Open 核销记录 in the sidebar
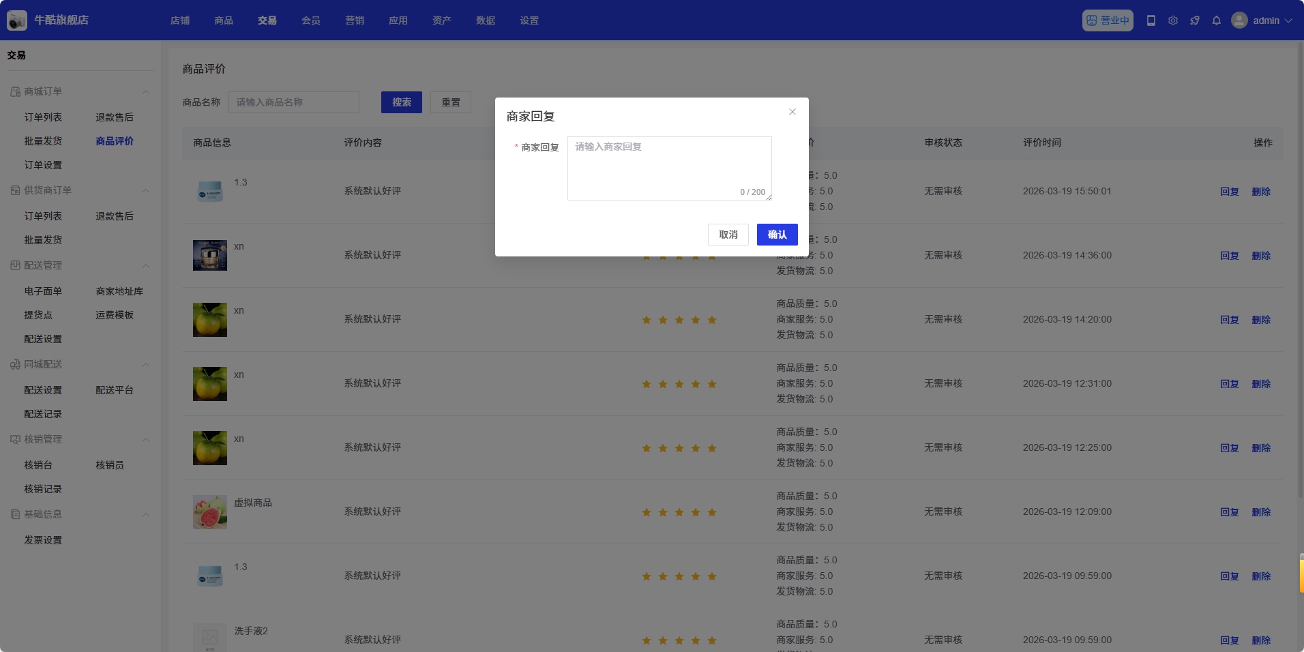The image size is (1304, 652). pyautogui.click(x=43, y=489)
